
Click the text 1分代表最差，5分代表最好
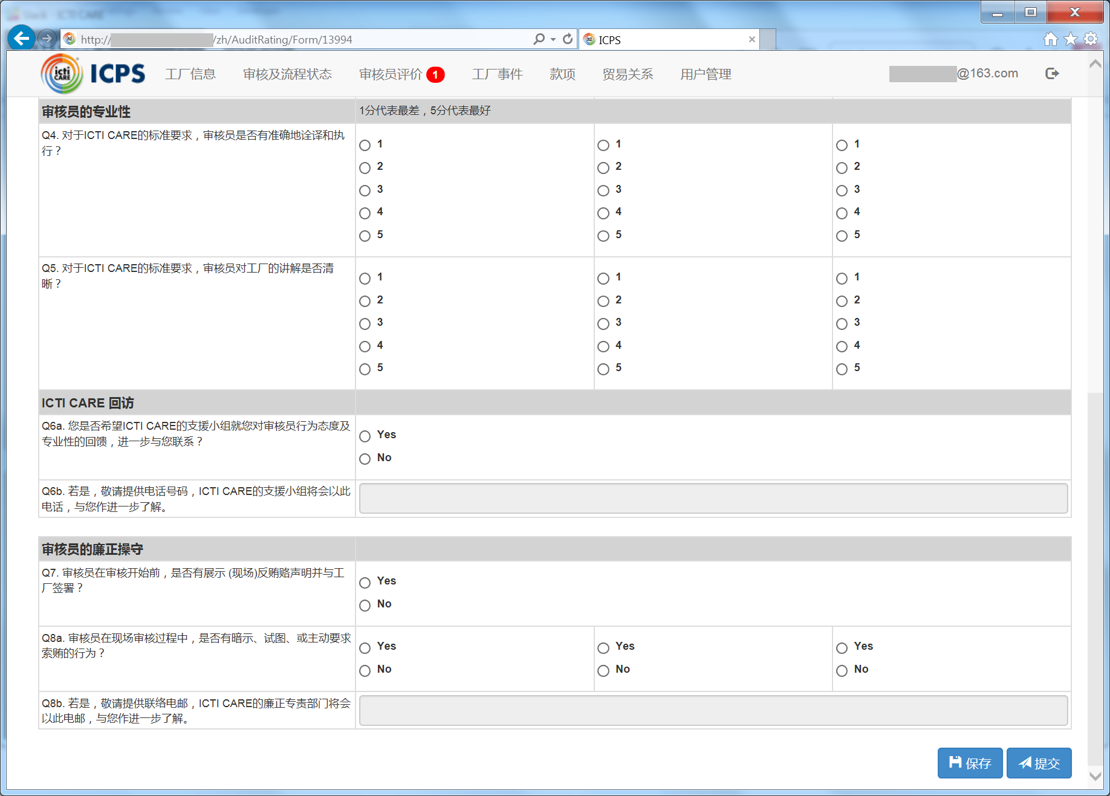(x=425, y=111)
